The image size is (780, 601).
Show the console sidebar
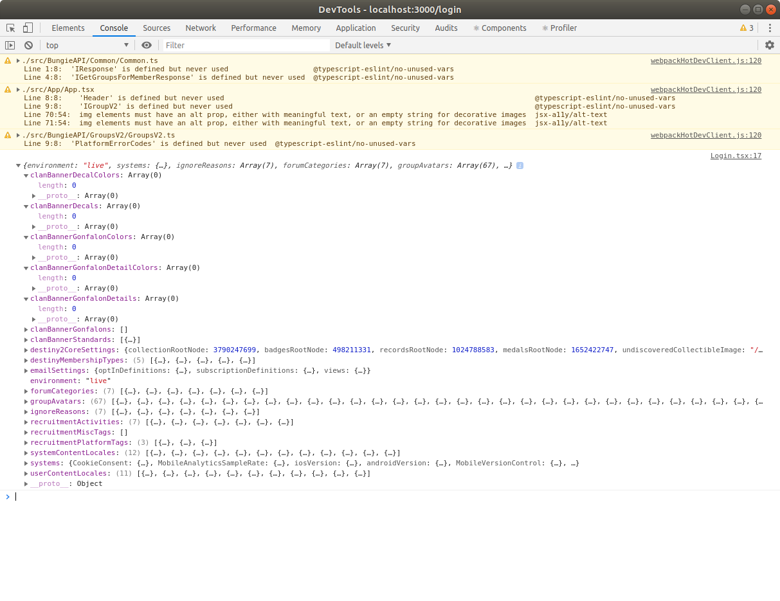pos(10,45)
